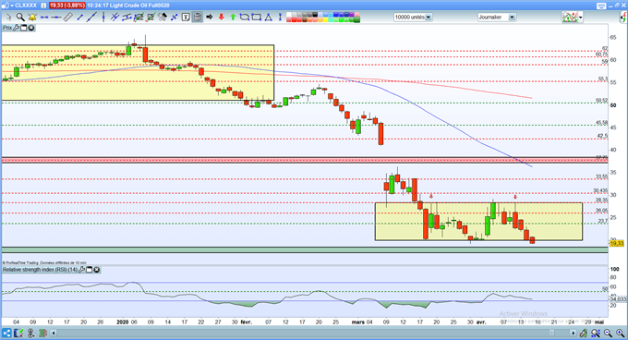Open the side trading panel icon
Screen dimensions: 628x340
click(623, 18)
